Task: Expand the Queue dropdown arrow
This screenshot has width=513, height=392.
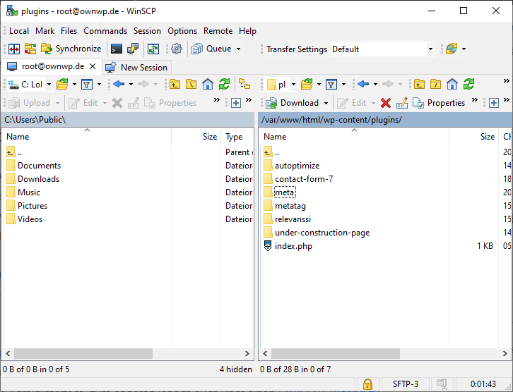Action: (239, 49)
